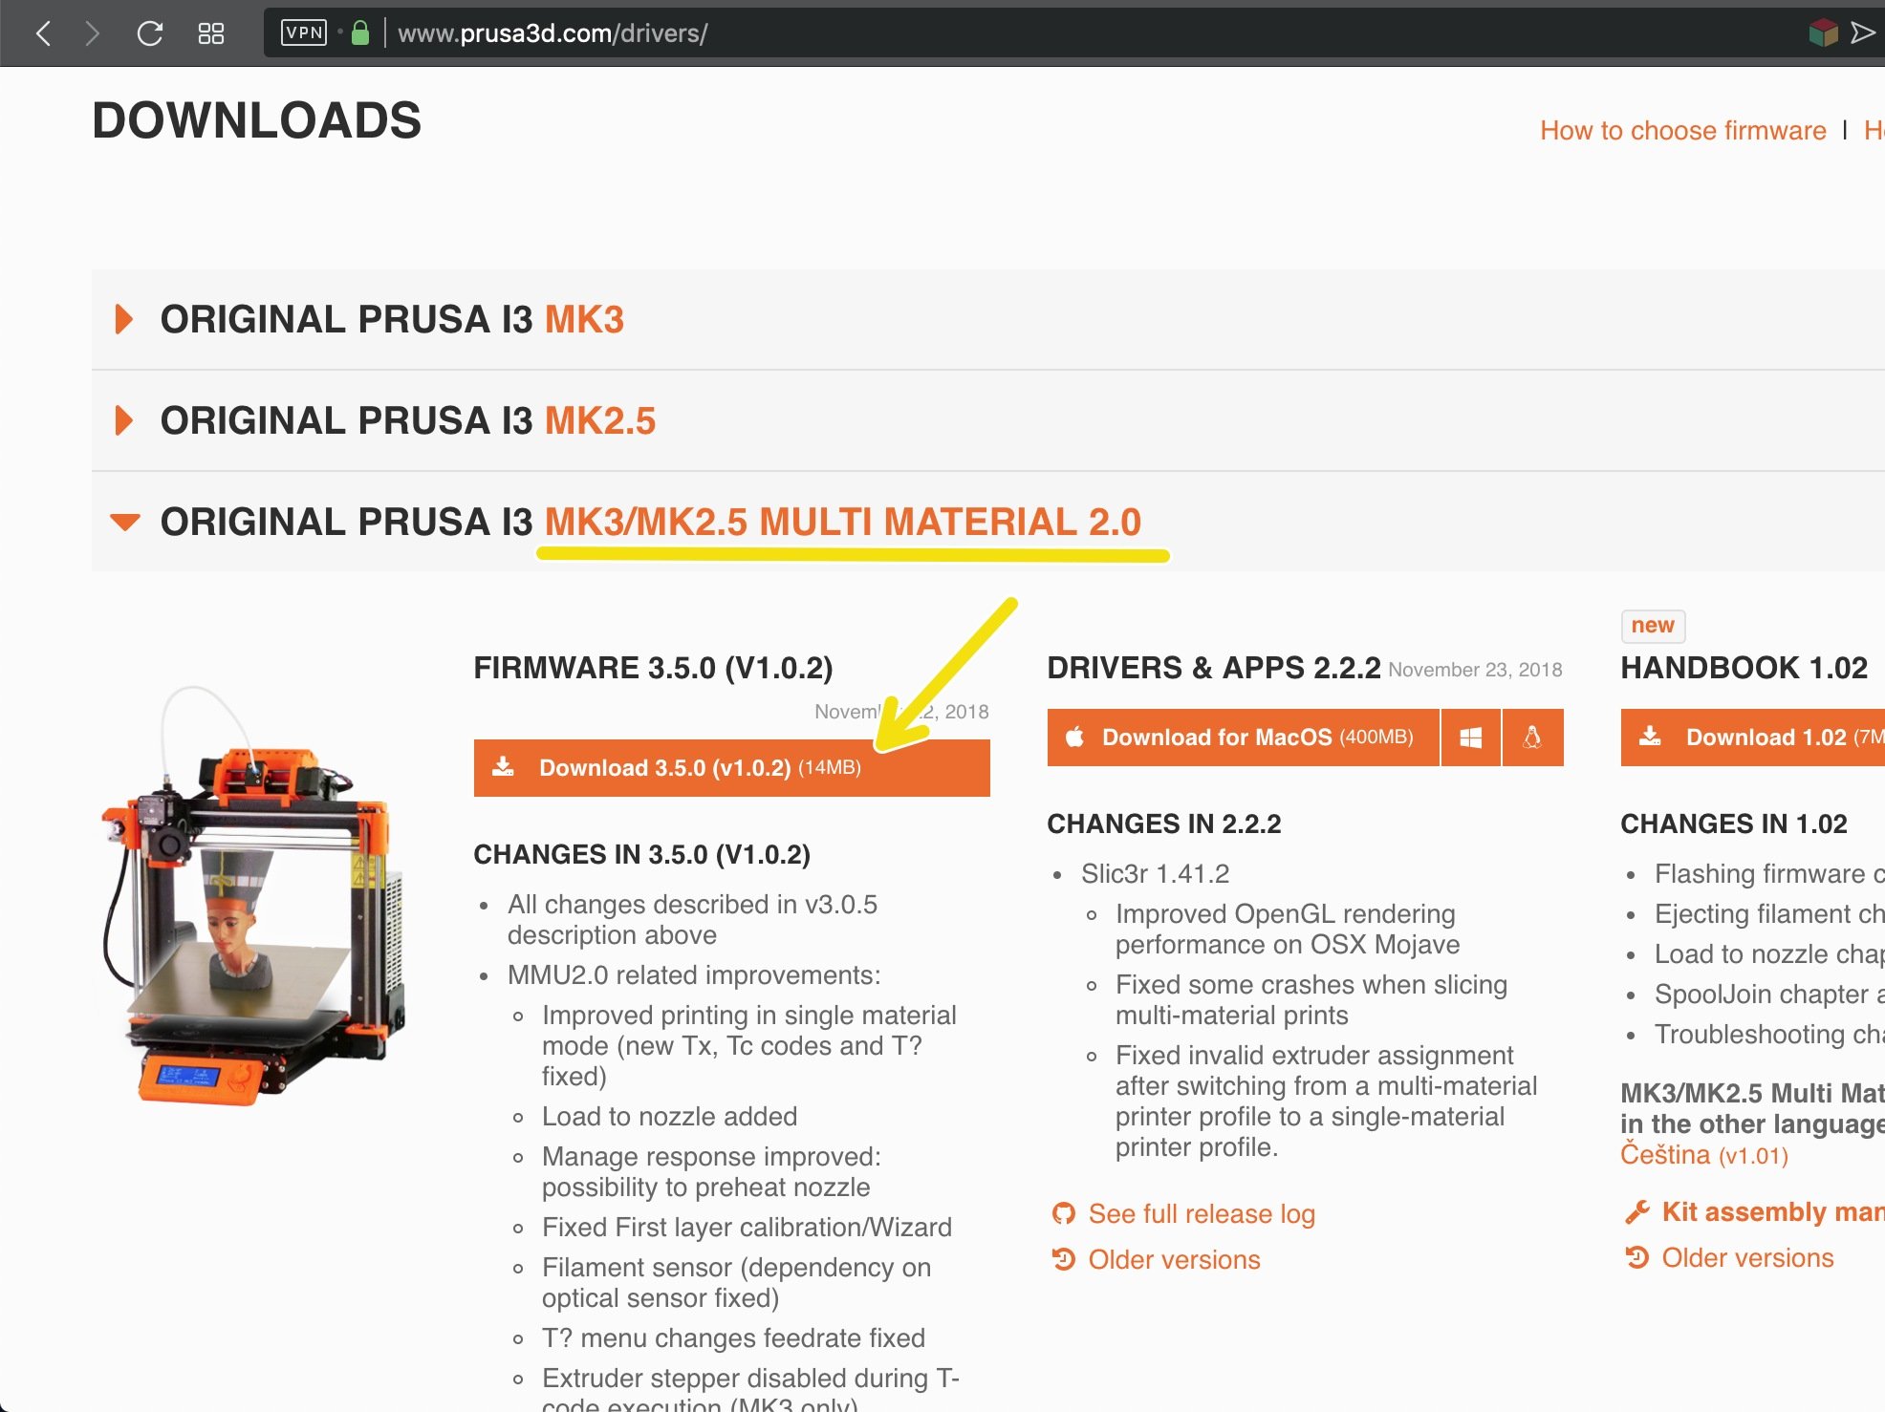The image size is (1885, 1412).
Task: Open See full release log link
Action: point(1201,1214)
